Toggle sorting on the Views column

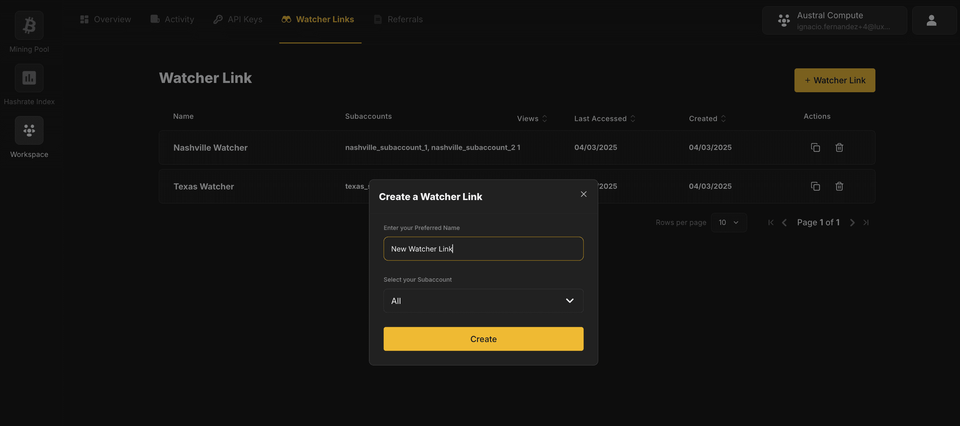click(544, 118)
